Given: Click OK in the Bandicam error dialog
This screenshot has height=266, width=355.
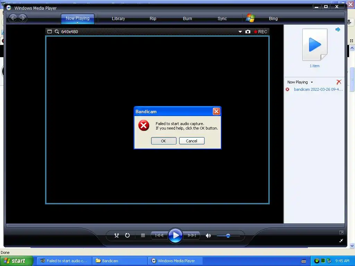Looking at the screenshot, I should (164, 141).
